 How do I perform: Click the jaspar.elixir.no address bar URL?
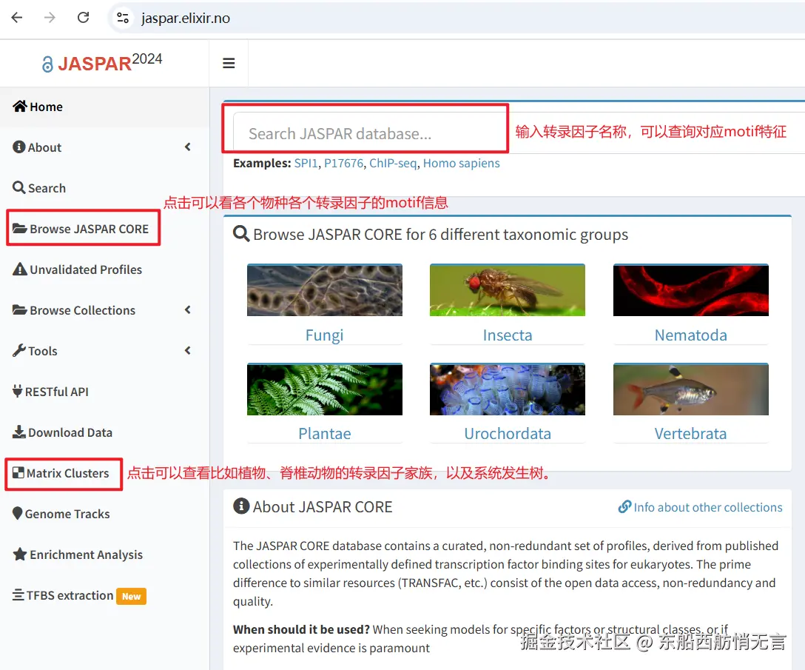[186, 18]
